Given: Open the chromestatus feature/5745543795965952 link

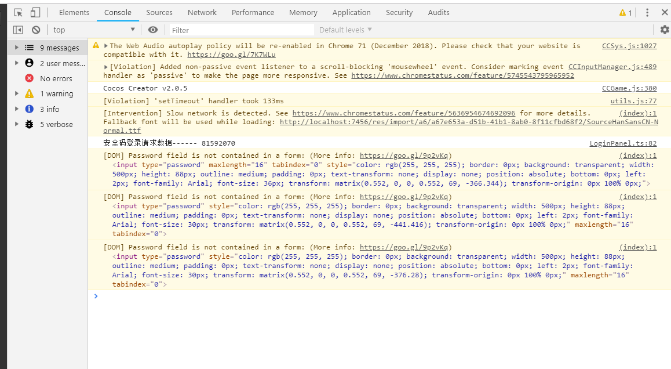Looking at the screenshot, I should pos(462,75).
